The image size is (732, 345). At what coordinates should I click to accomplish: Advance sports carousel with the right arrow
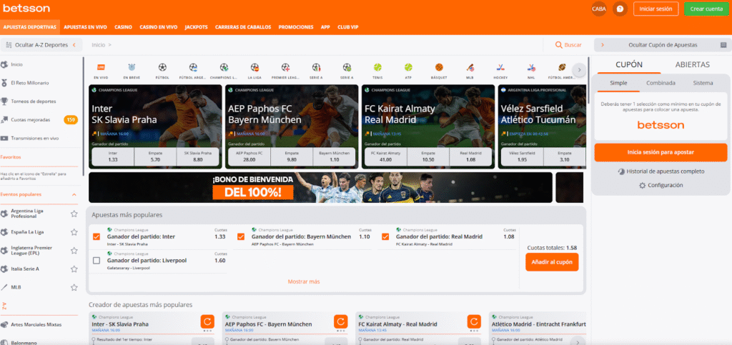point(579,70)
